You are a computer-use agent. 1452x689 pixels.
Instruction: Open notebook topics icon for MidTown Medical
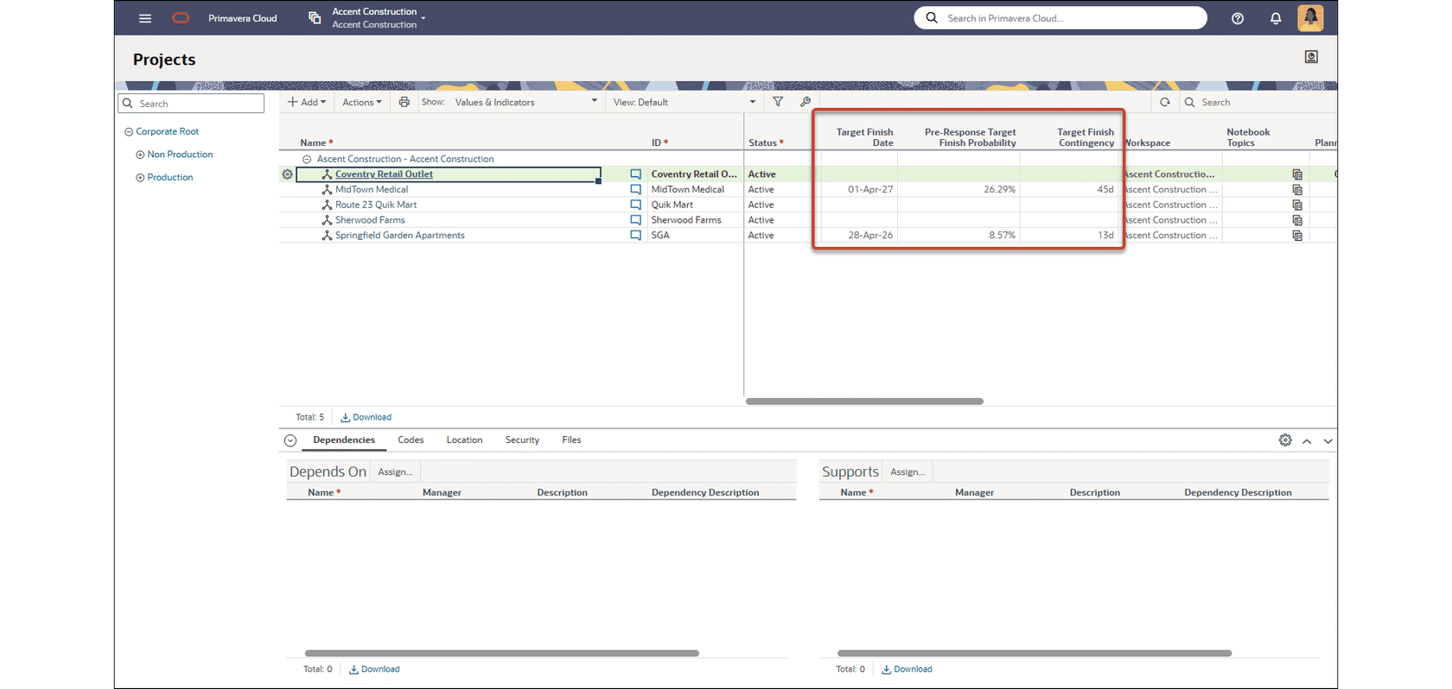1296,190
